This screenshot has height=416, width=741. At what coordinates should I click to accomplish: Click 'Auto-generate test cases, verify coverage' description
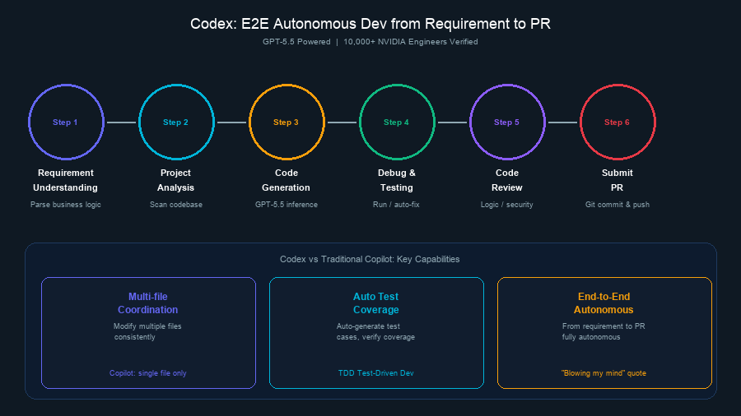[375, 331]
